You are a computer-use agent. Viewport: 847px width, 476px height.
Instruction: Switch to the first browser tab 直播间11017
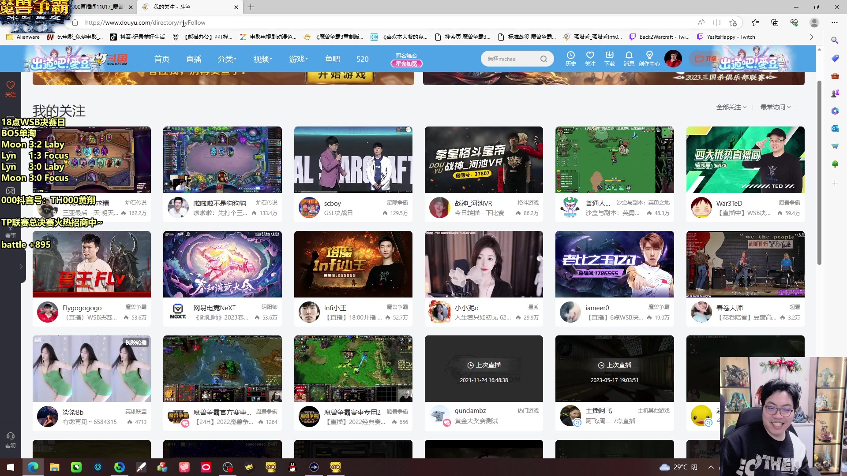click(101, 7)
